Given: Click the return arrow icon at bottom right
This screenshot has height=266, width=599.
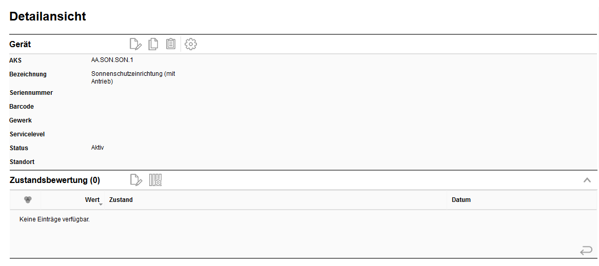Looking at the screenshot, I should coord(586,251).
